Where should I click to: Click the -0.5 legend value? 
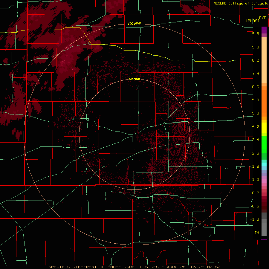pos(255,206)
